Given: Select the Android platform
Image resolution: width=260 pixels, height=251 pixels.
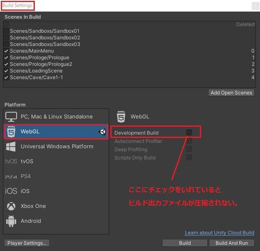Looking at the screenshot, I should tap(56, 221).
